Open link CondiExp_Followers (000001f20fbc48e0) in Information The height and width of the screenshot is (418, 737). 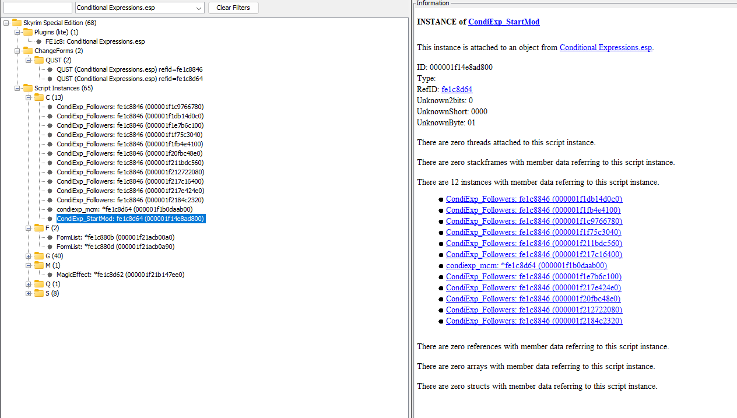coord(534,298)
